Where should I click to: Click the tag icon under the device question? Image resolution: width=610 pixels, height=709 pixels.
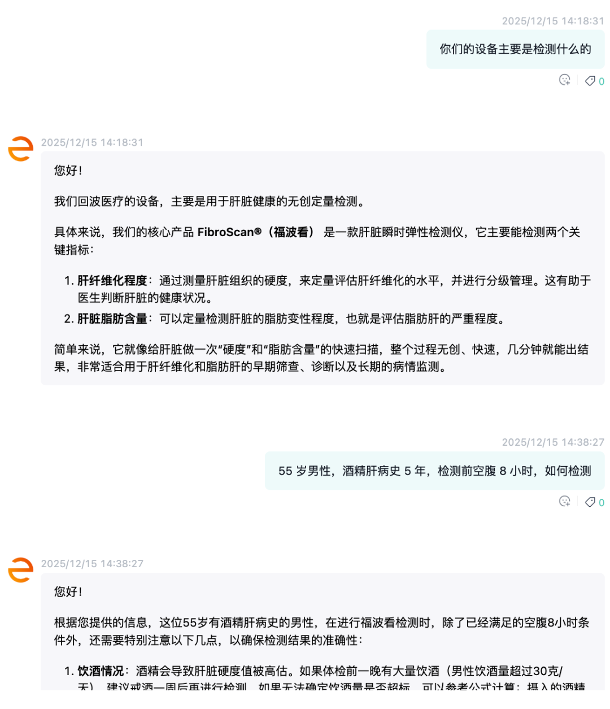(x=590, y=81)
